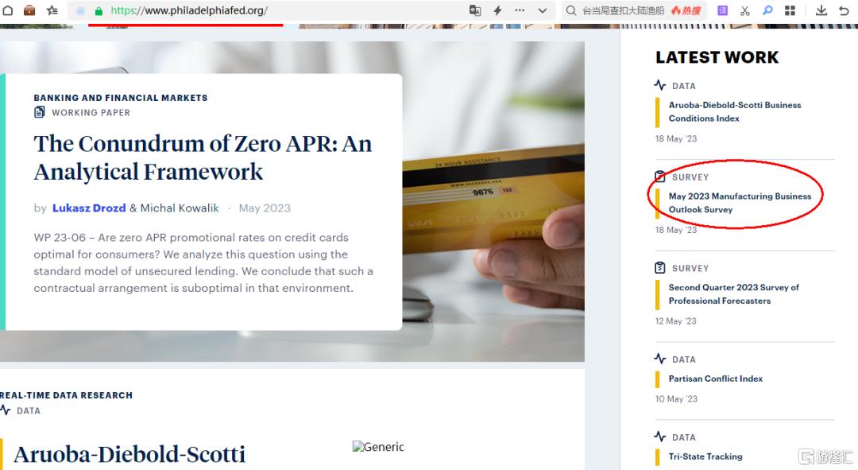The height and width of the screenshot is (470, 858).
Task: Click the purple translate extension icon
Action: (x=722, y=10)
